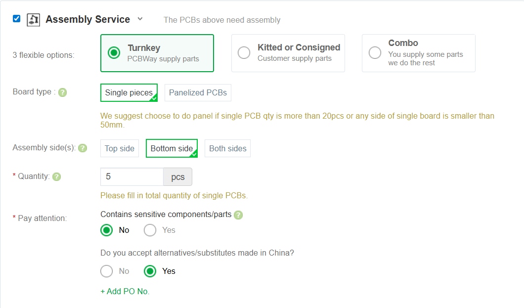Select Single pieces board type
Viewport: 524px width, 308px height.
click(x=129, y=92)
